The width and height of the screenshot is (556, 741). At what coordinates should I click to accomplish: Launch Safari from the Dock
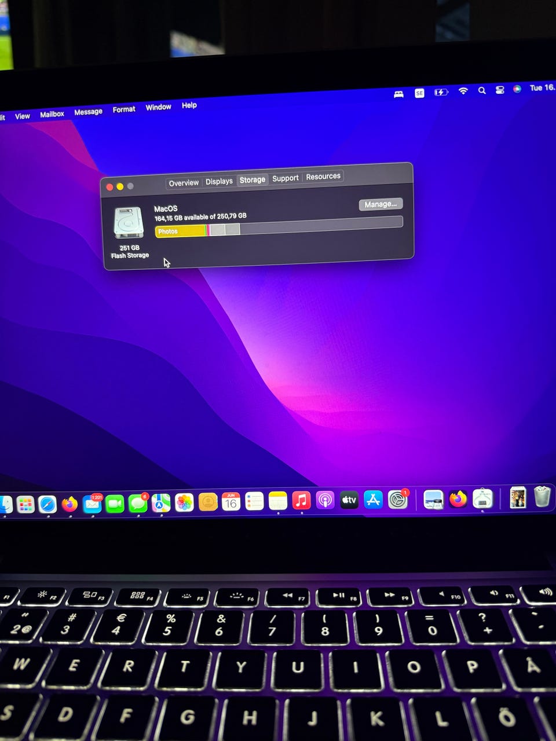pyautogui.click(x=47, y=505)
